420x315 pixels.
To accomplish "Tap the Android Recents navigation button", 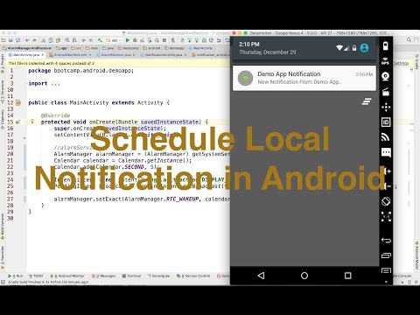I will [x=347, y=276].
